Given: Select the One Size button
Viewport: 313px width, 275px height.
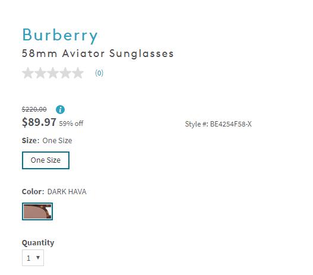Looking at the screenshot, I should (46, 160).
